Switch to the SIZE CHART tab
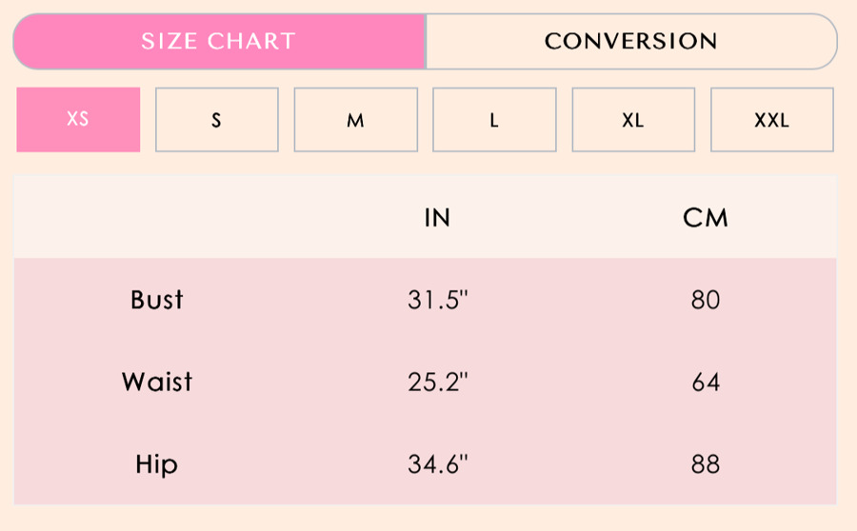Viewport: 857px width, 531px height. pos(219,42)
